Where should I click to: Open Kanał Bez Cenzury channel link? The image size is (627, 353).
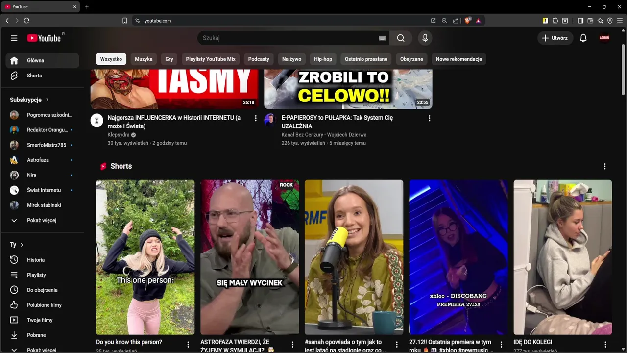point(324,135)
